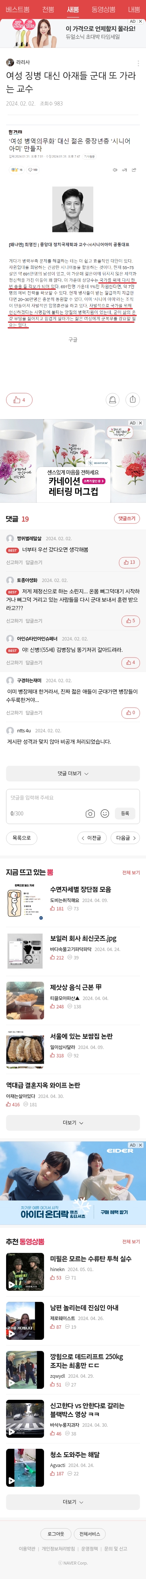Expand more trending posts with 더보기
The image size is (146, 1579).
point(73,1123)
